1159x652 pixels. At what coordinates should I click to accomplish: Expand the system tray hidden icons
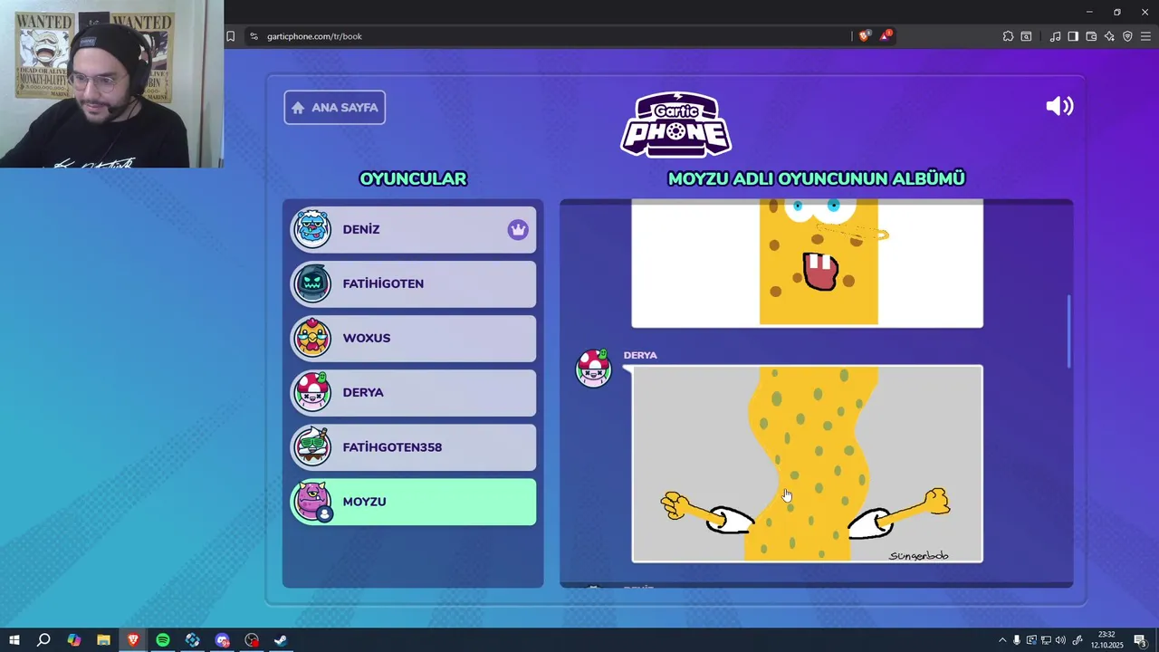(1002, 640)
